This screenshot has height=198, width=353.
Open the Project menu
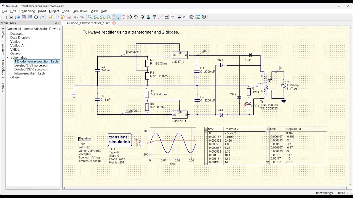point(54,11)
